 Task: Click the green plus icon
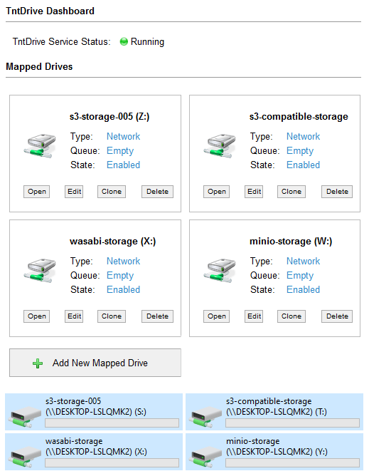(38, 363)
